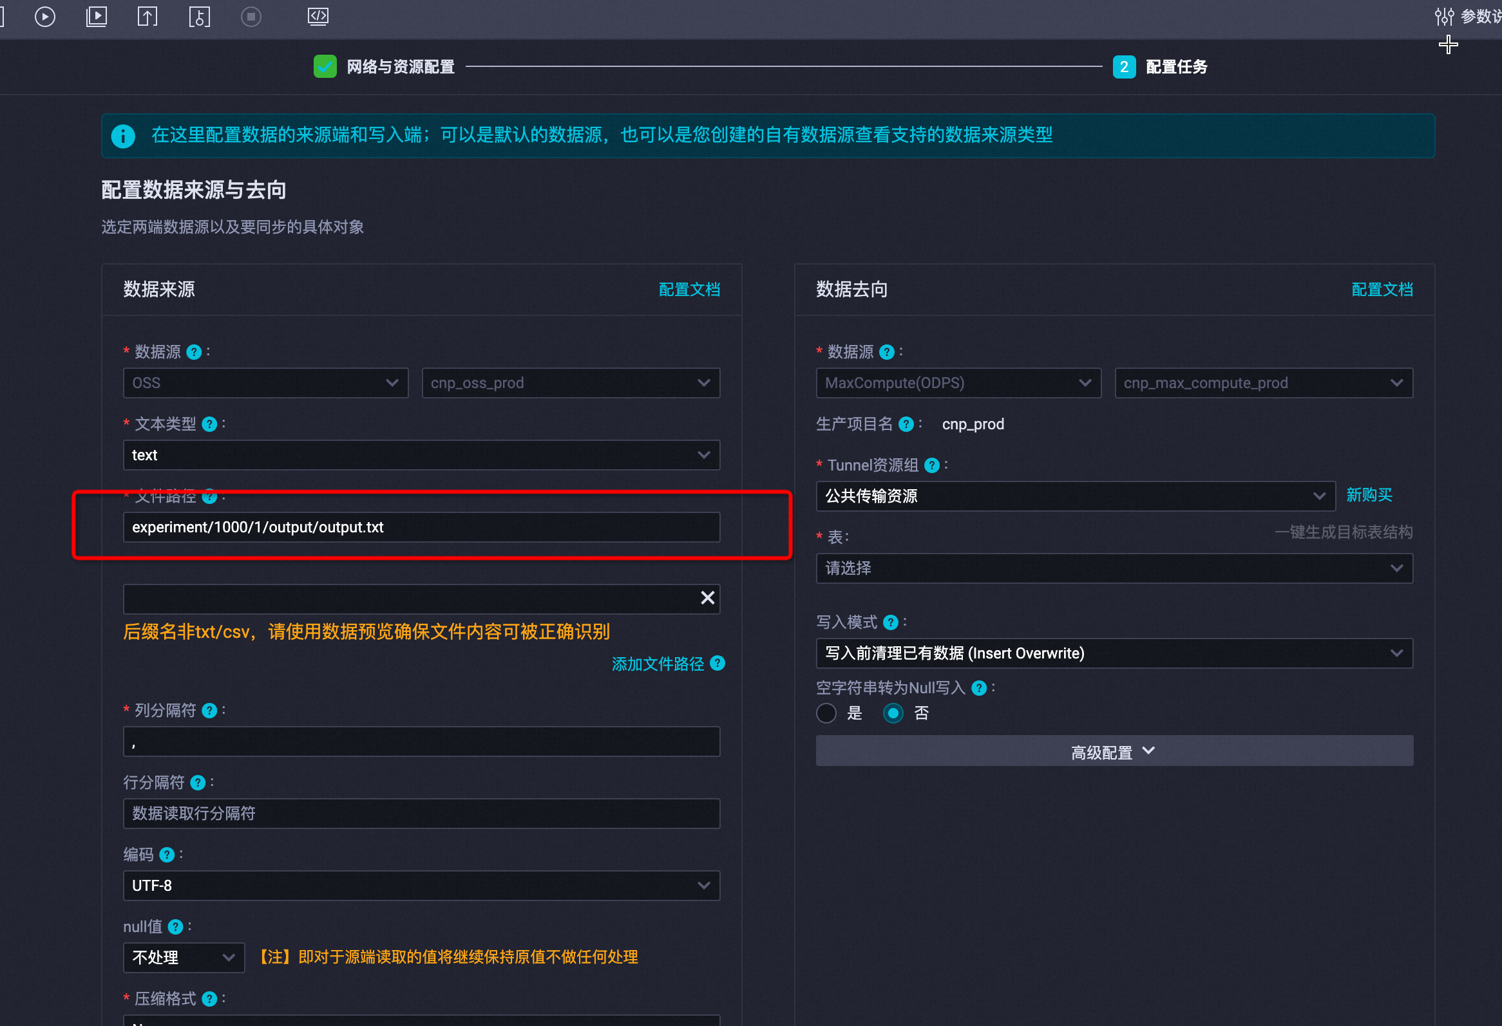Click the file path field experiment/1000/1/output/output.txt

coord(421,528)
